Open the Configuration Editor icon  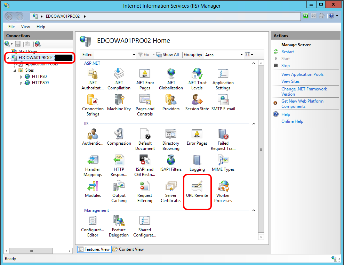pyautogui.click(x=93, y=226)
